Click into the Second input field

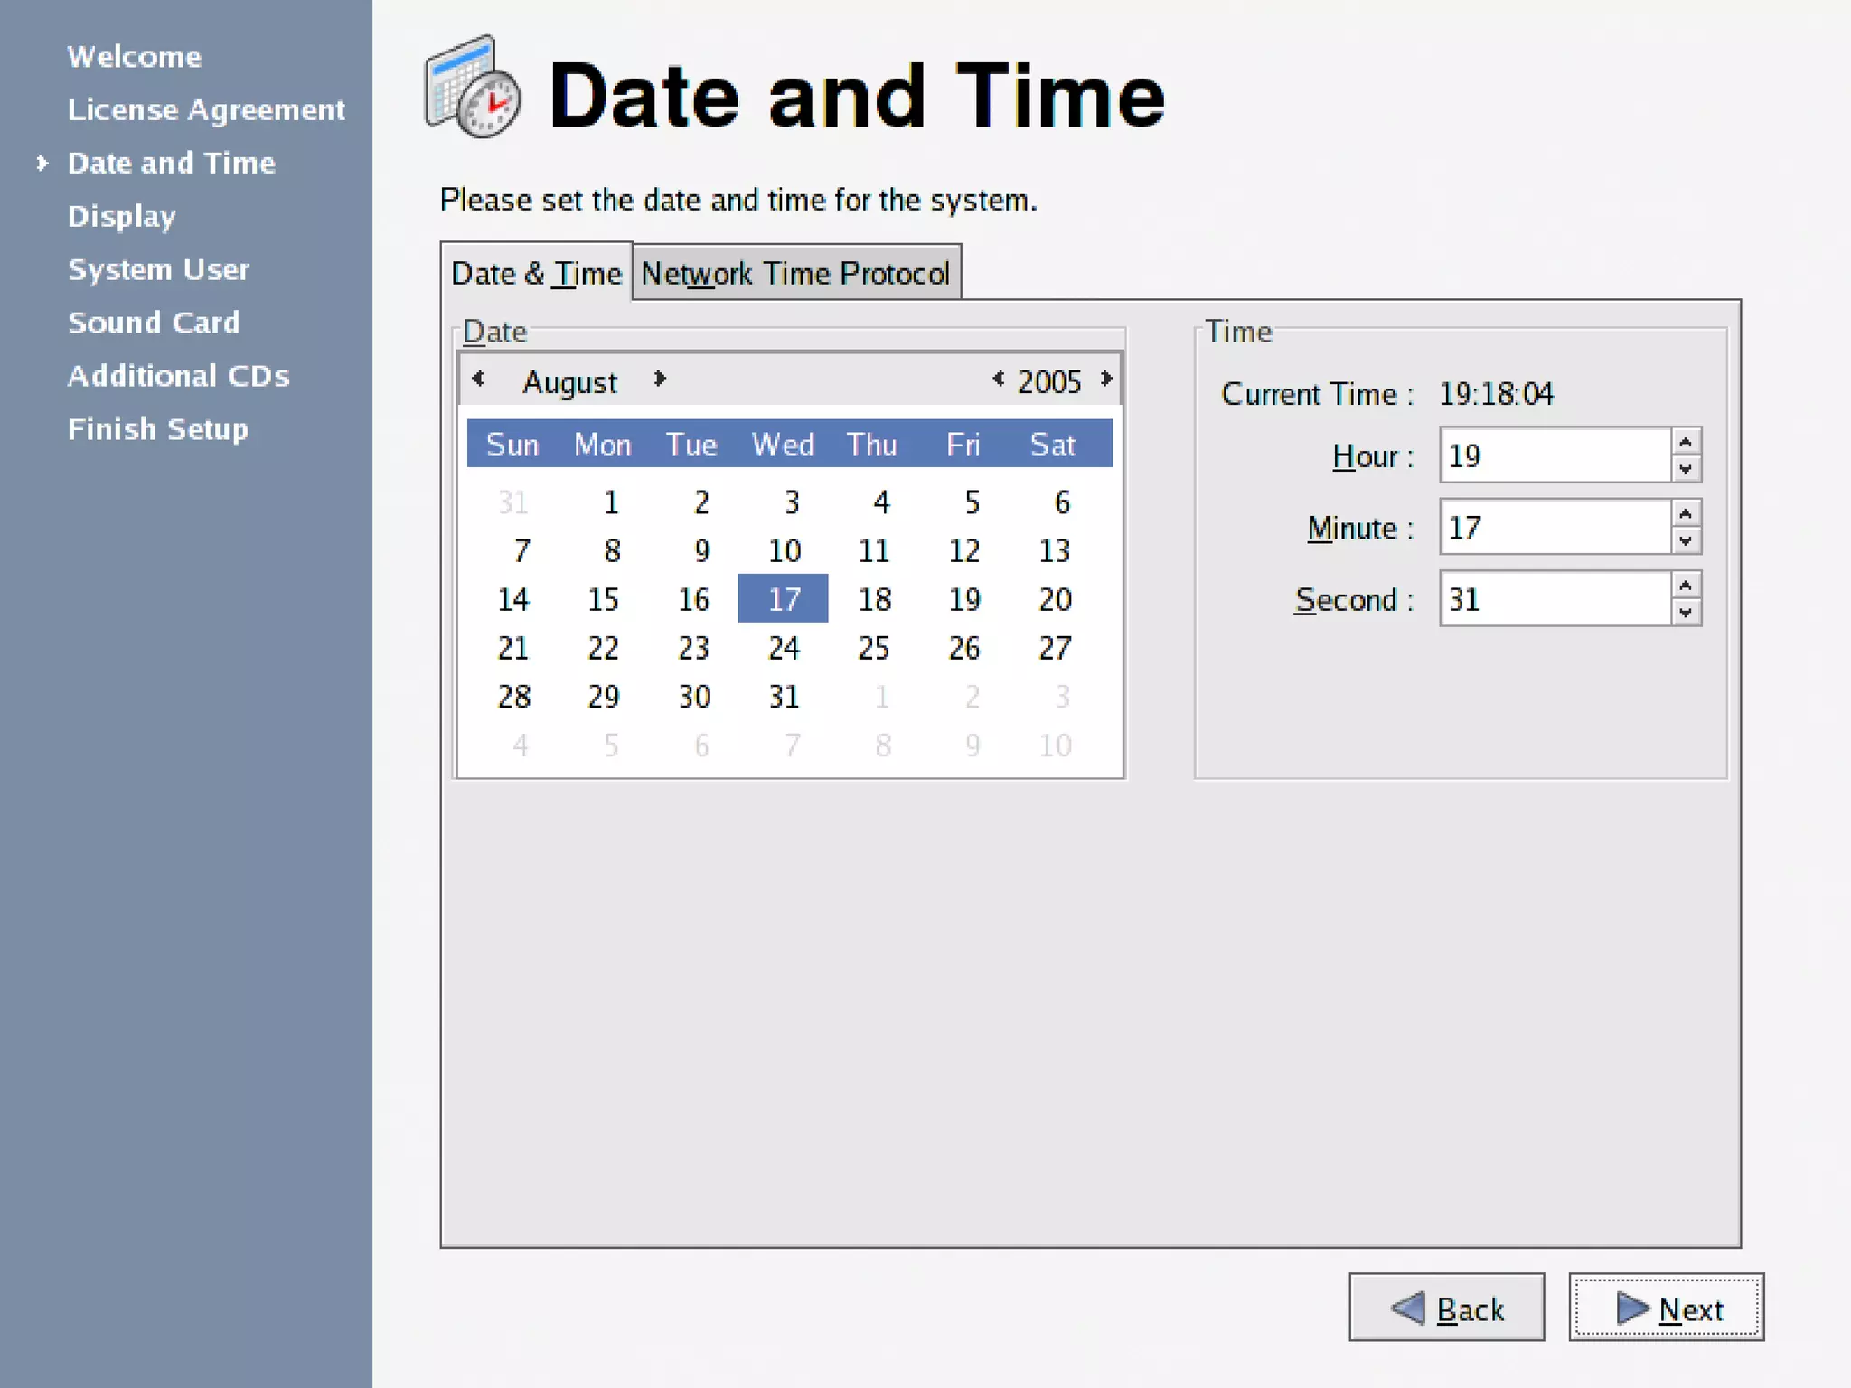point(1555,599)
